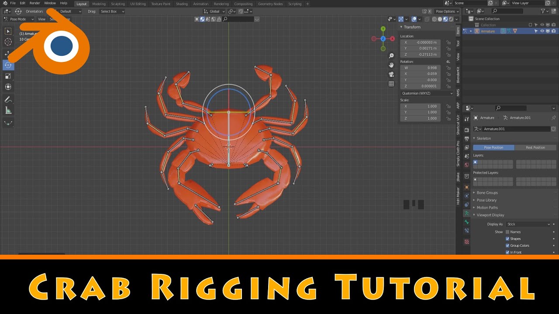Expand the Armature tree item in outliner
The height and width of the screenshot is (314, 559).
coord(470,31)
